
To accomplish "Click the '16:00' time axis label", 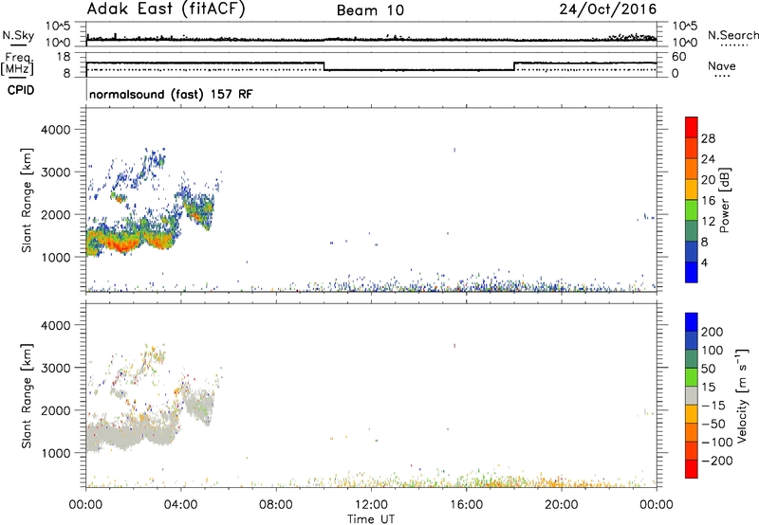I will click(x=466, y=505).
